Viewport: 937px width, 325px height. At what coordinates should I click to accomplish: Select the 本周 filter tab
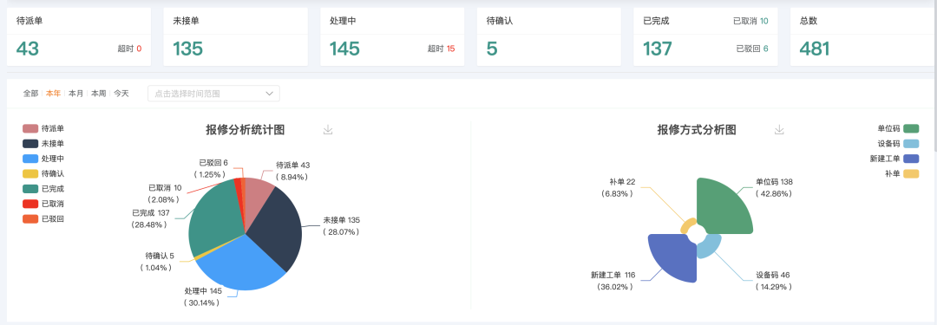click(99, 94)
